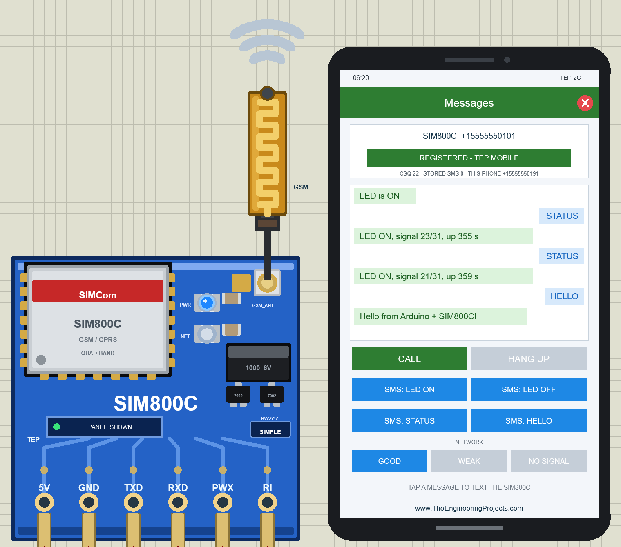Click the 1000 6V capacitor

click(x=258, y=363)
